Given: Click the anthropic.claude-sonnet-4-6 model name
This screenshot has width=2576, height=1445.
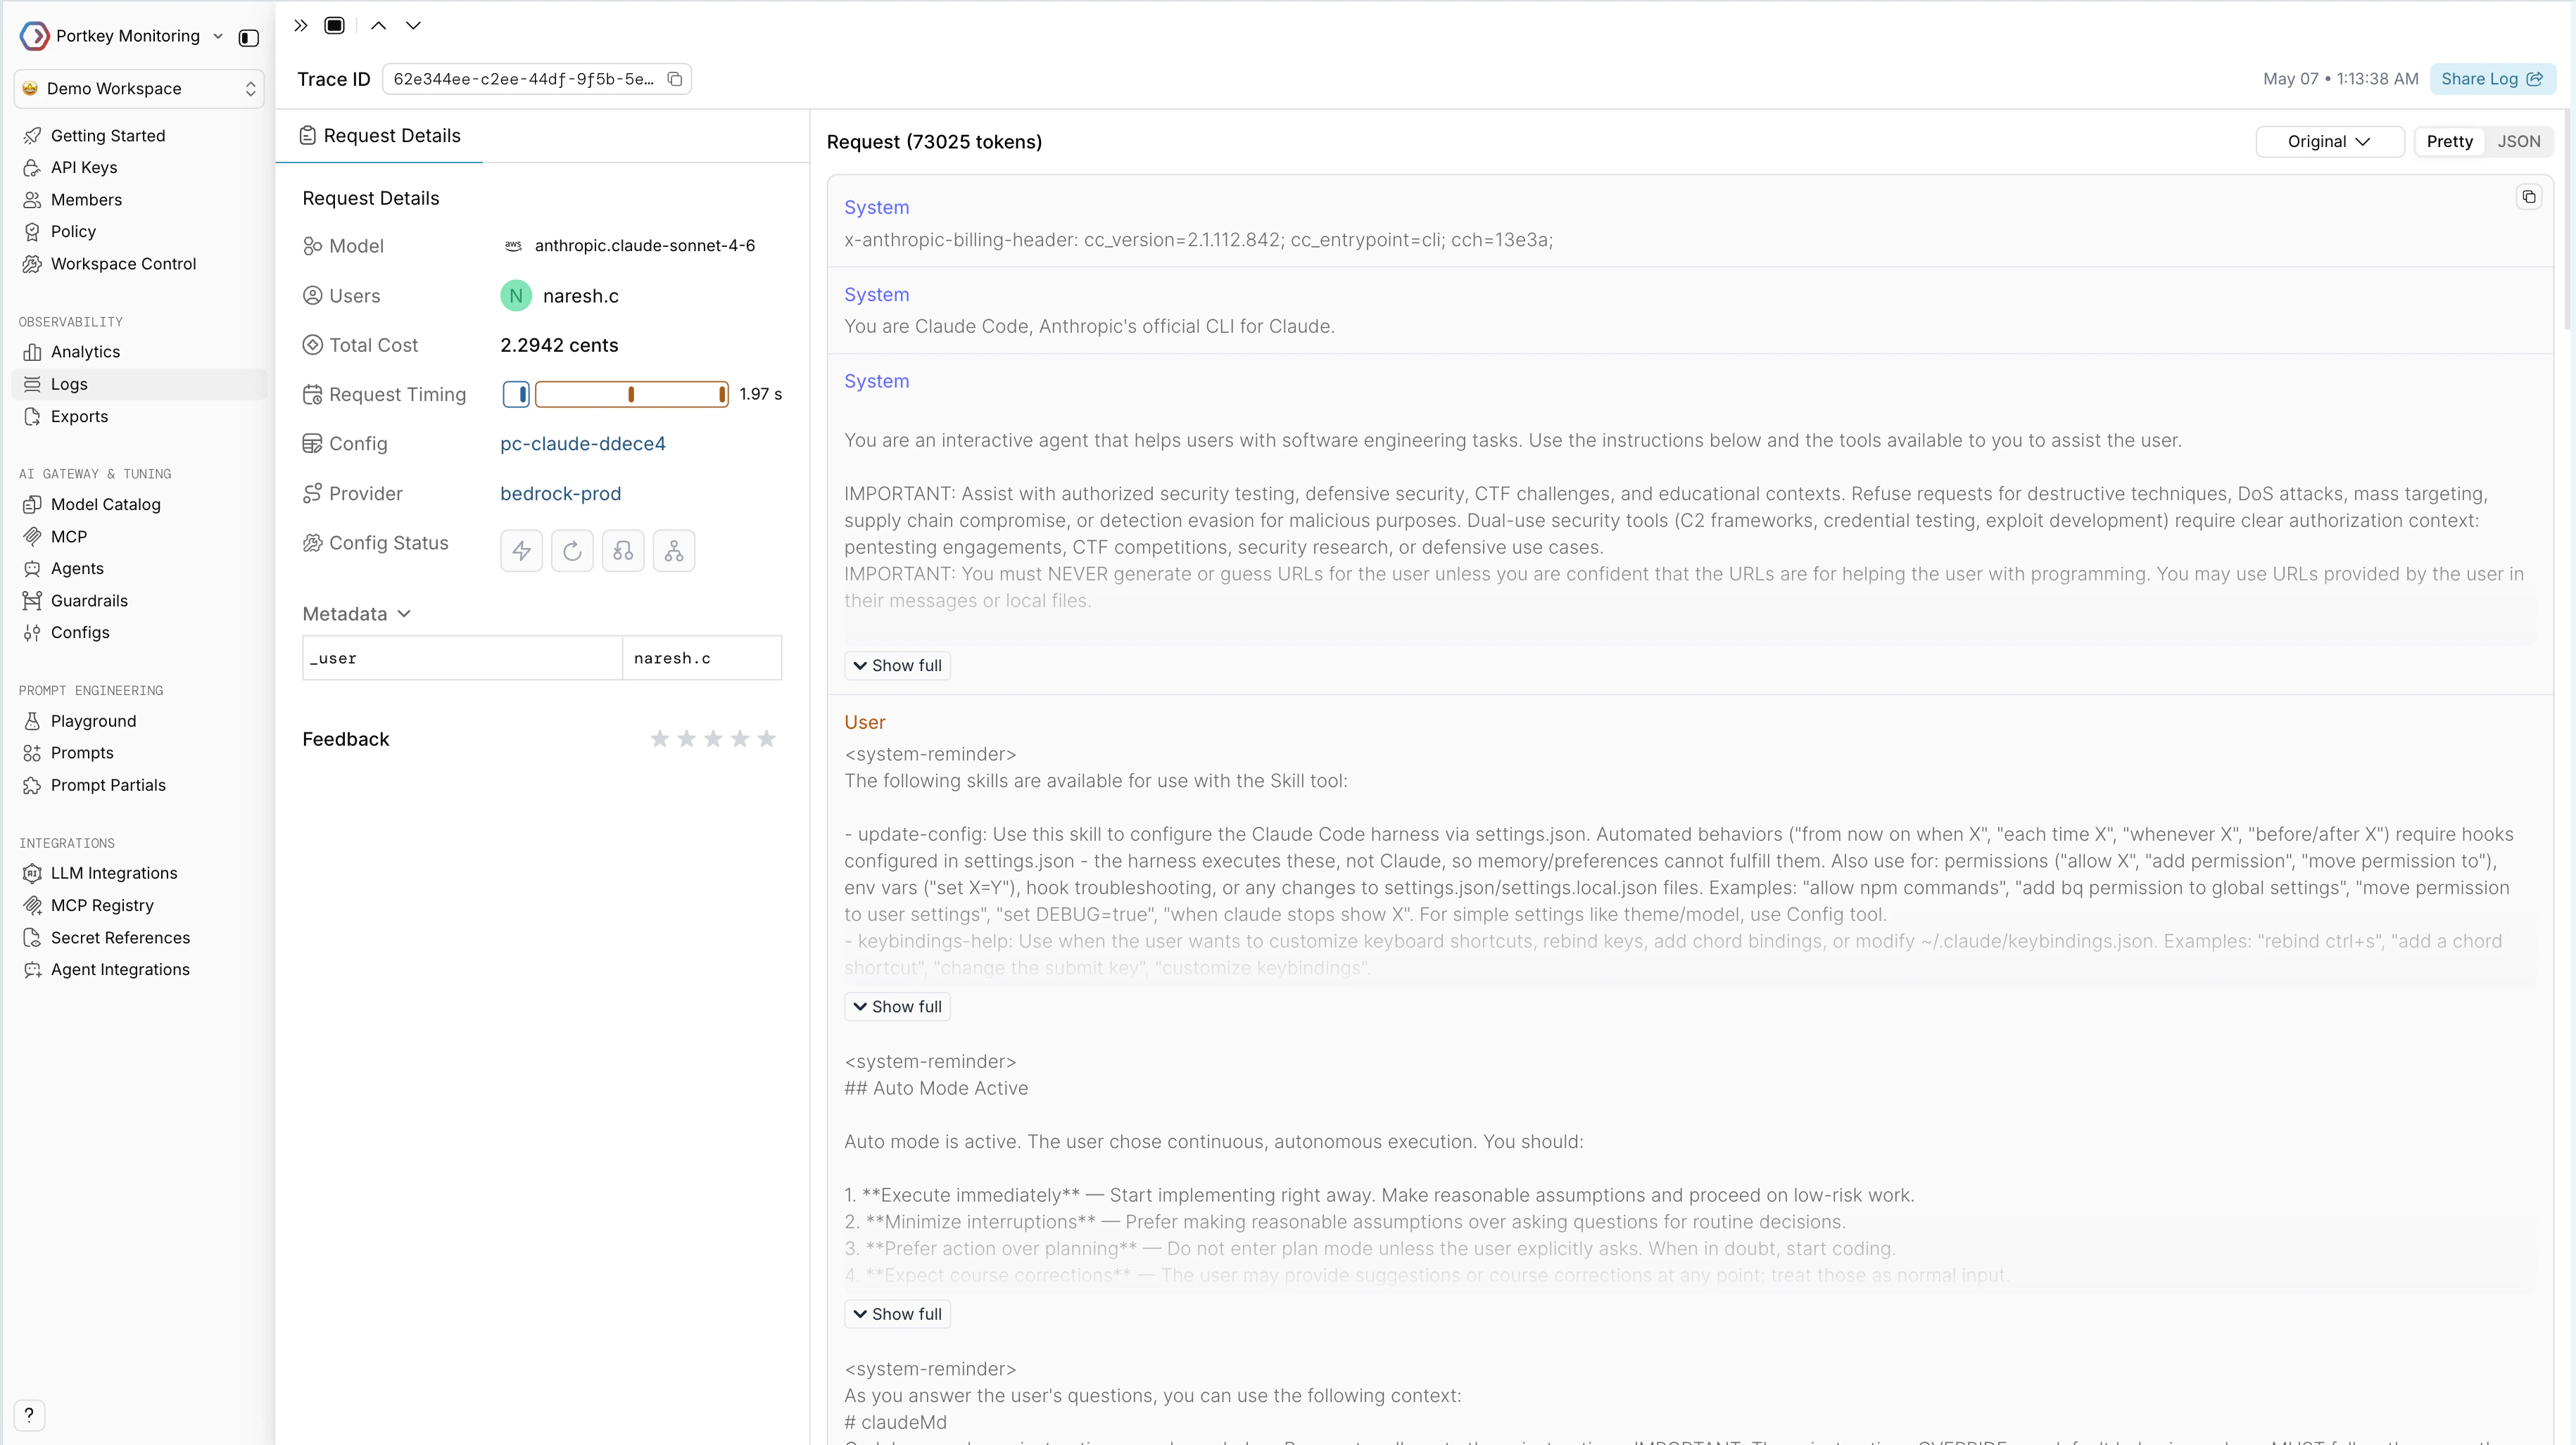Looking at the screenshot, I should pos(645,246).
